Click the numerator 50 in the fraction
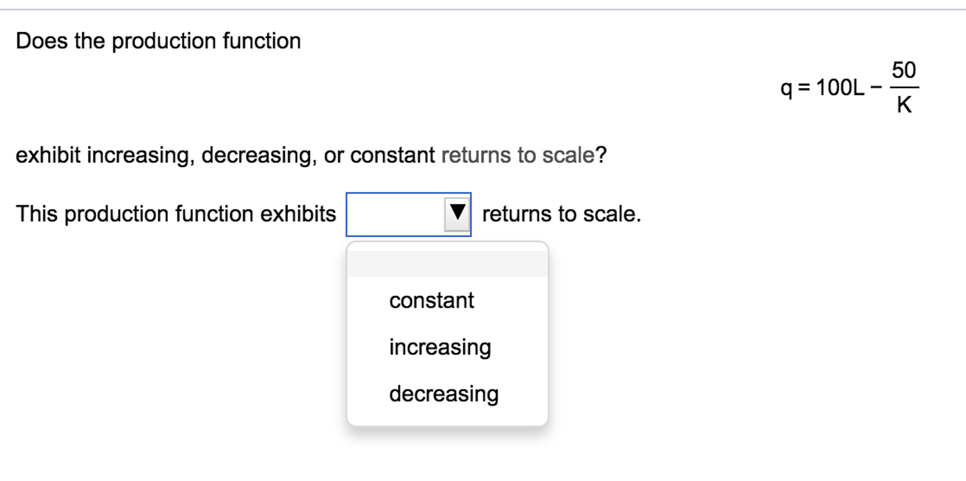 904,70
